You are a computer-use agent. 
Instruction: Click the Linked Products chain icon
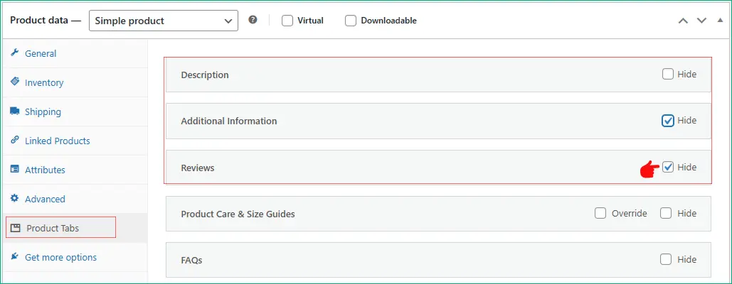click(14, 140)
